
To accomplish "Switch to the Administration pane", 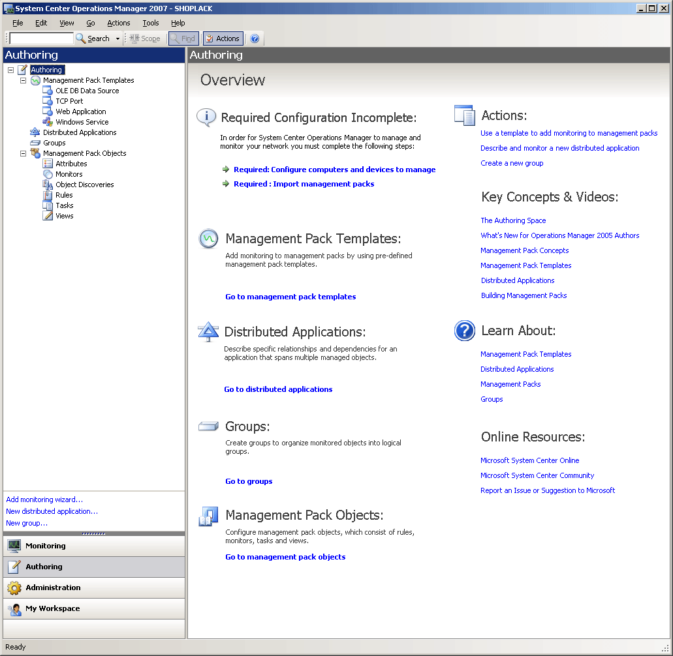I will pyautogui.click(x=94, y=588).
